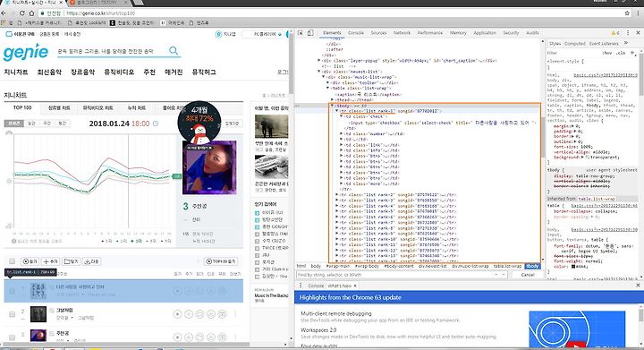
Task: Toggle the :hov element state button
Action: tap(606, 53)
